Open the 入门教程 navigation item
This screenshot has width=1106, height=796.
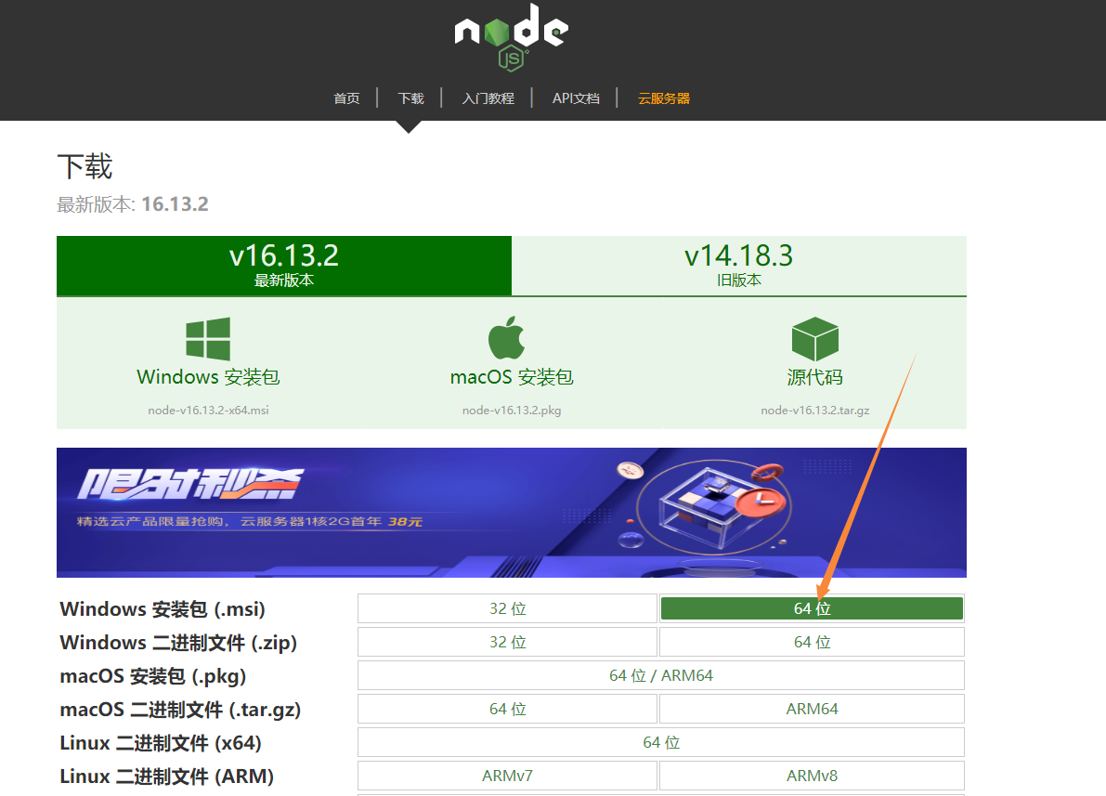[488, 98]
